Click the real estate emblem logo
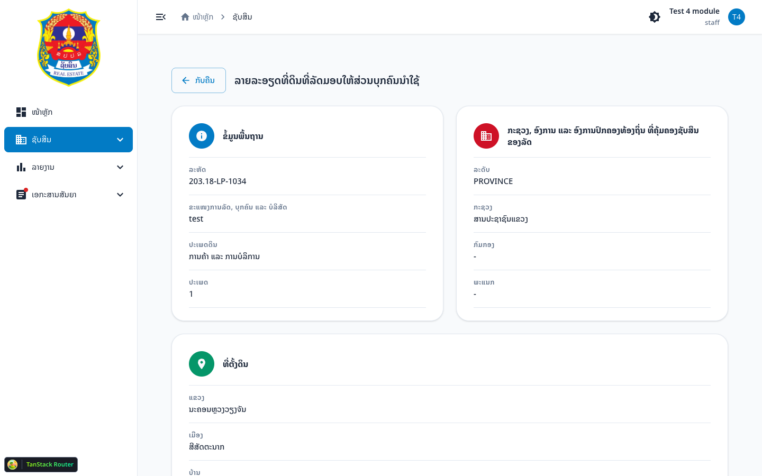Image resolution: width=762 pixels, height=476 pixels. pyautogui.click(x=69, y=48)
